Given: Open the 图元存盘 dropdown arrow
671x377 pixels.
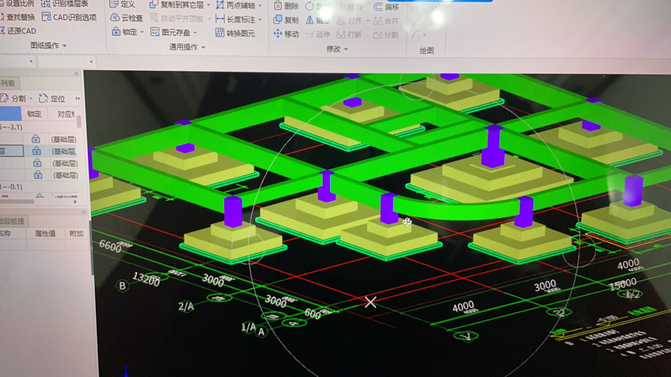Looking at the screenshot, I should click(x=195, y=33).
